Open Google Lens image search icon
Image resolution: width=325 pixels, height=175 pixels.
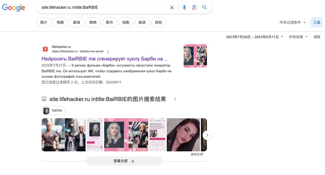tap(194, 7)
